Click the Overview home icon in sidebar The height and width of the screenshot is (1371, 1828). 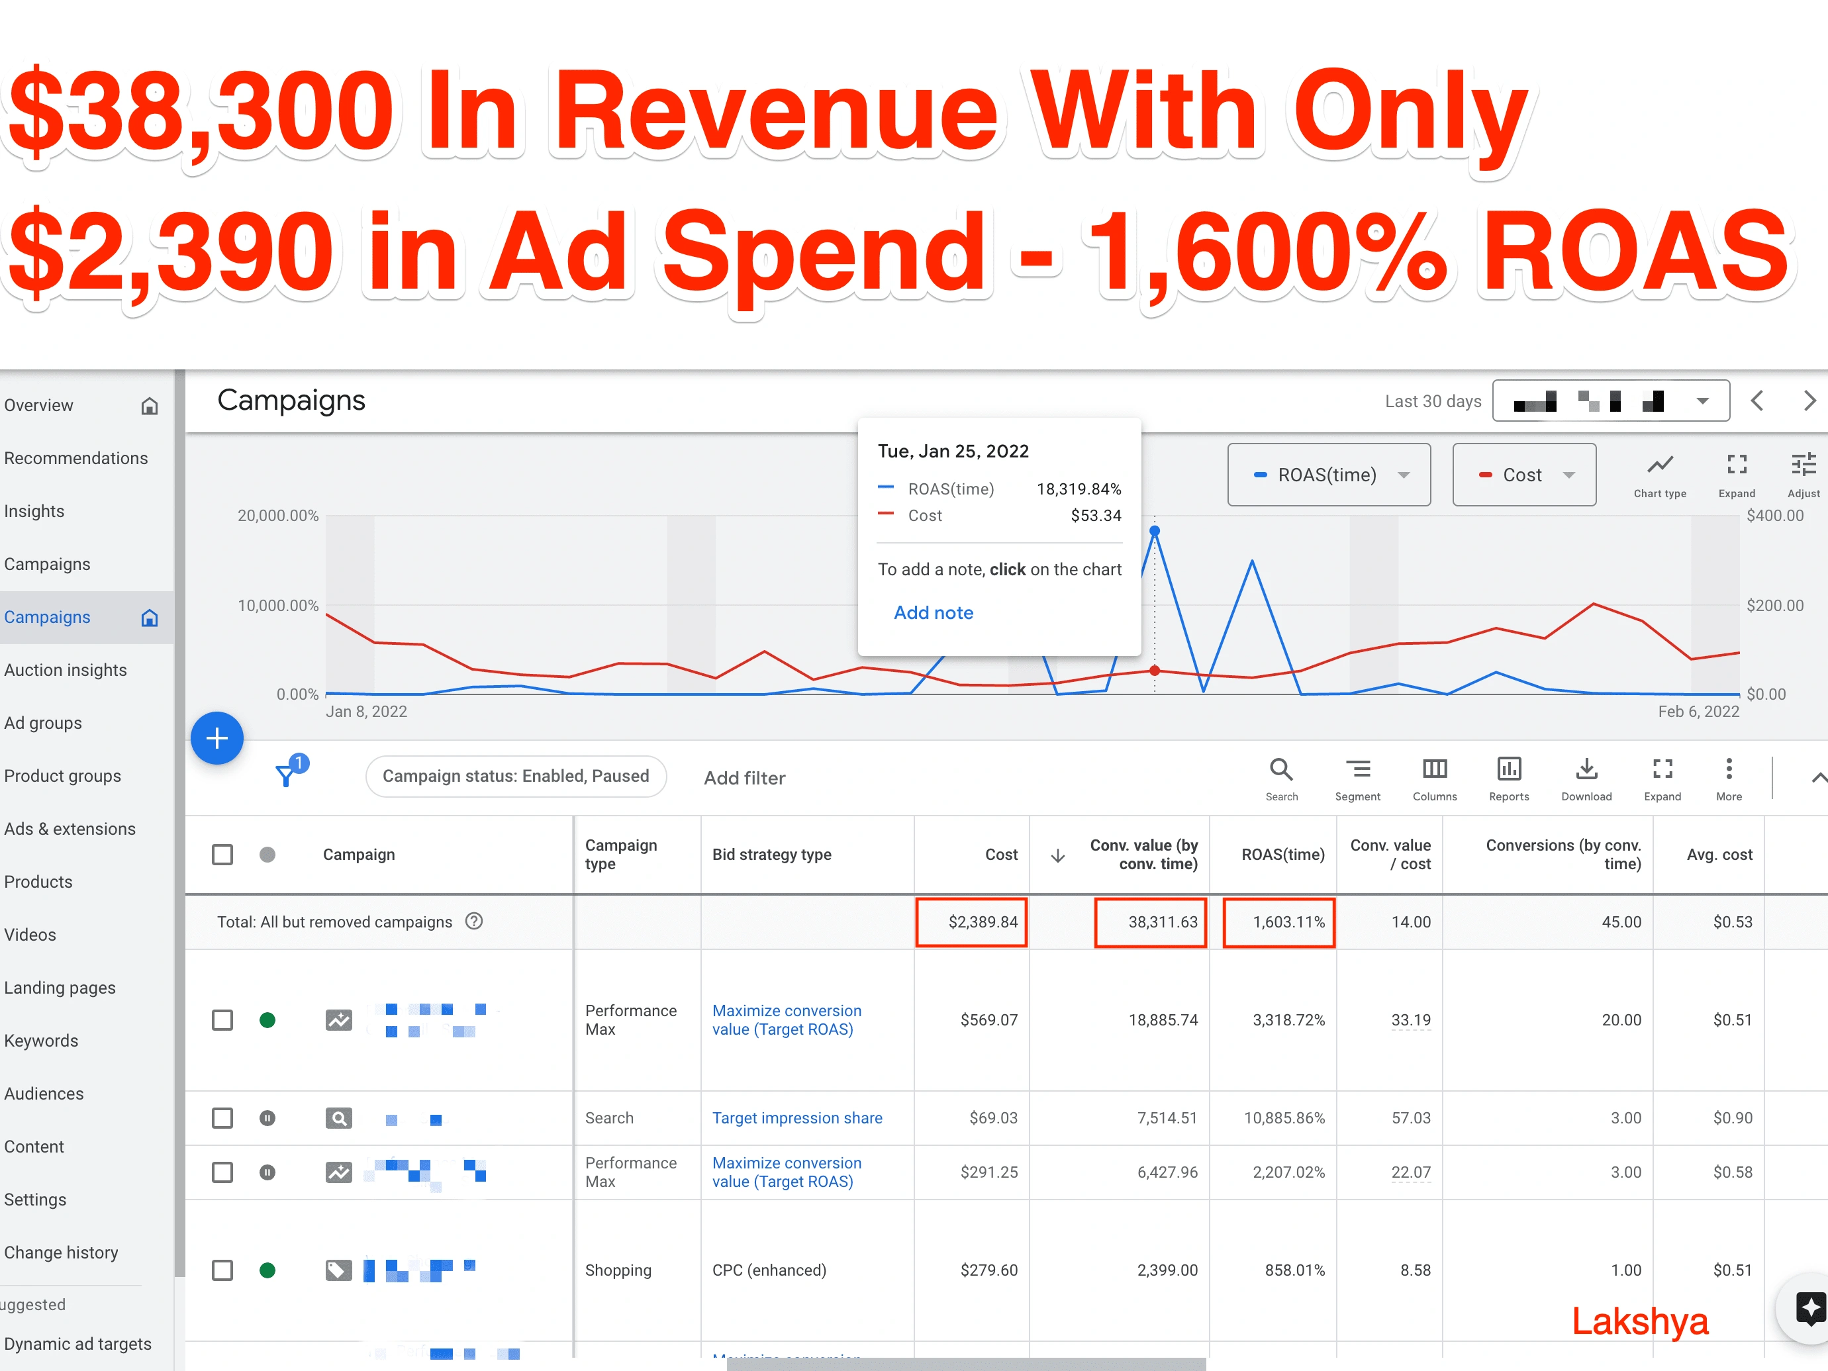[150, 406]
